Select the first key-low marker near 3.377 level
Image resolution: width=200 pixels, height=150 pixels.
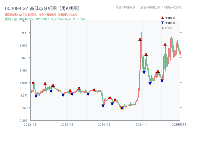pos(36,96)
